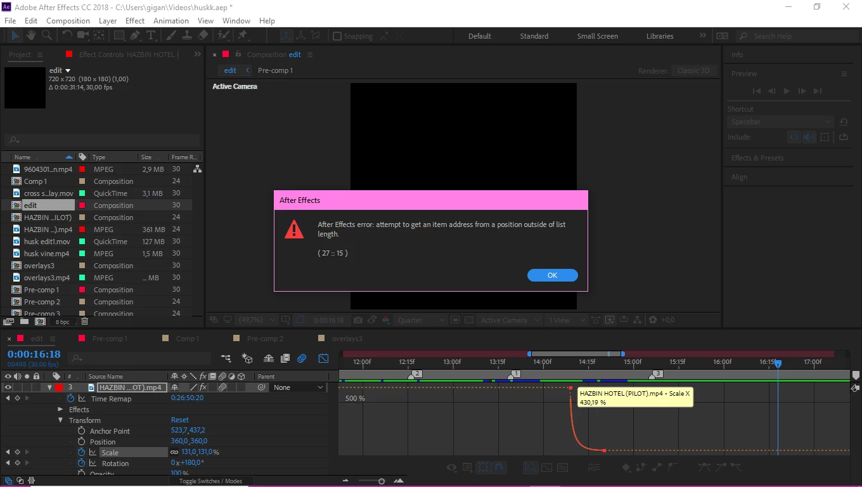The image size is (862, 487).
Task: Toggle the Rotation stopwatch keyframing
Action: coord(82,463)
